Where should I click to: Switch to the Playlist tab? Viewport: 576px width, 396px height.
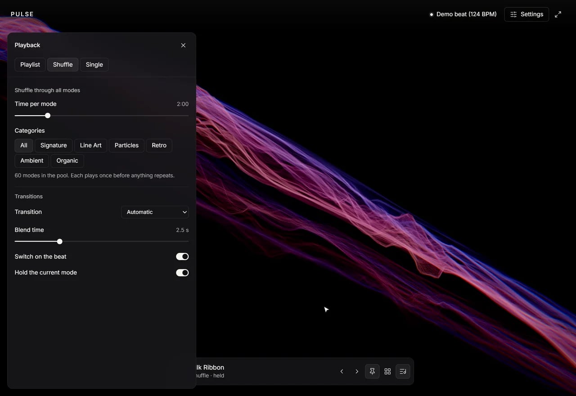tap(30, 65)
